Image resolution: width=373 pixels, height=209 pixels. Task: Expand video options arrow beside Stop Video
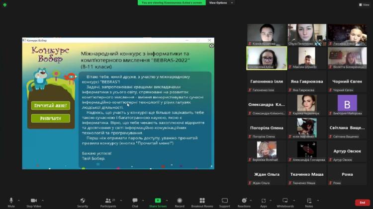pyautogui.click(x=42, y=200)
